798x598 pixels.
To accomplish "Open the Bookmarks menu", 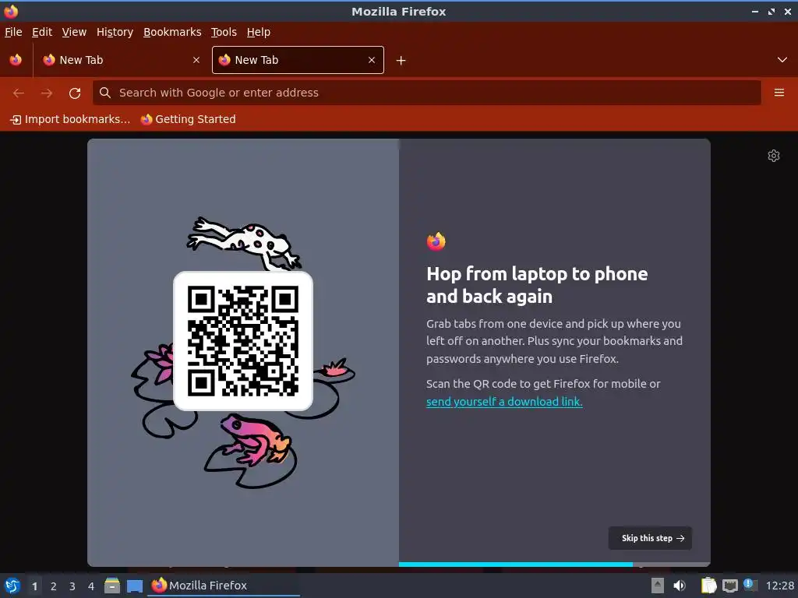I will click(172, 32).
